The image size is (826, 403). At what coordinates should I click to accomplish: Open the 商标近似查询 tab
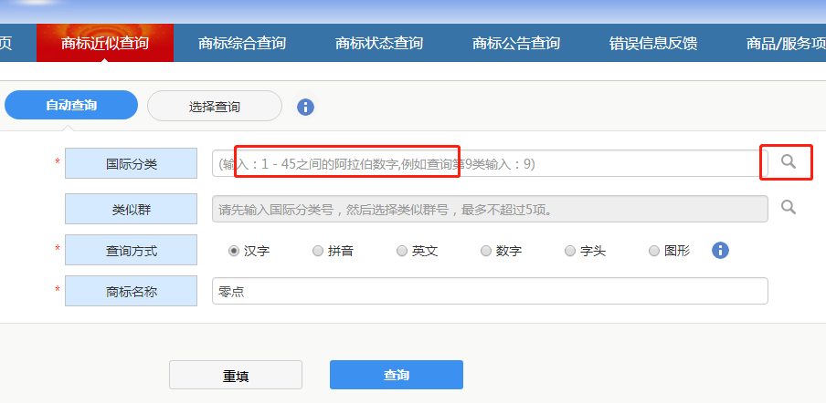coord(104,43)
